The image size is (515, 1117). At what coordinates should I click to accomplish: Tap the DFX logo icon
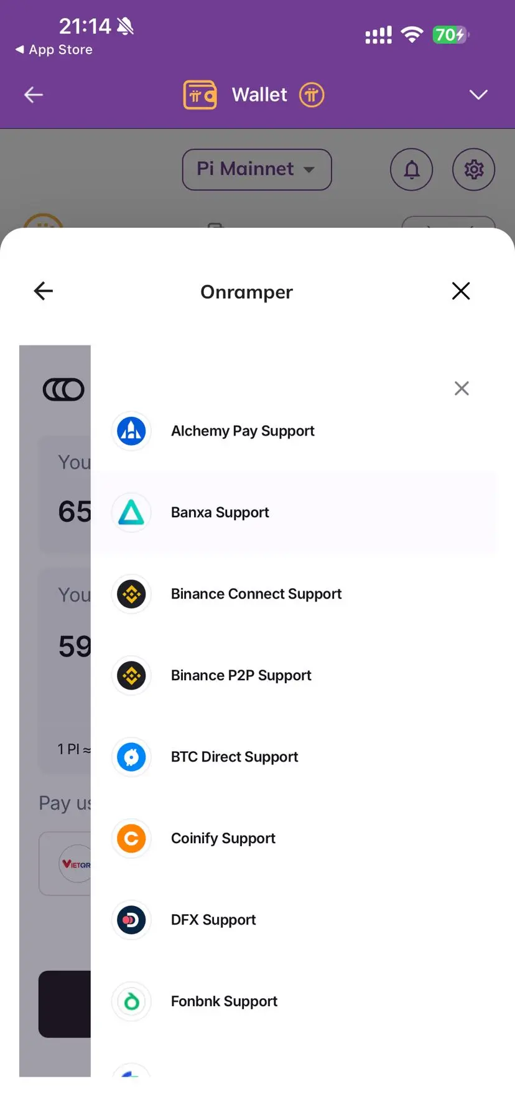(x=131, y=920)
